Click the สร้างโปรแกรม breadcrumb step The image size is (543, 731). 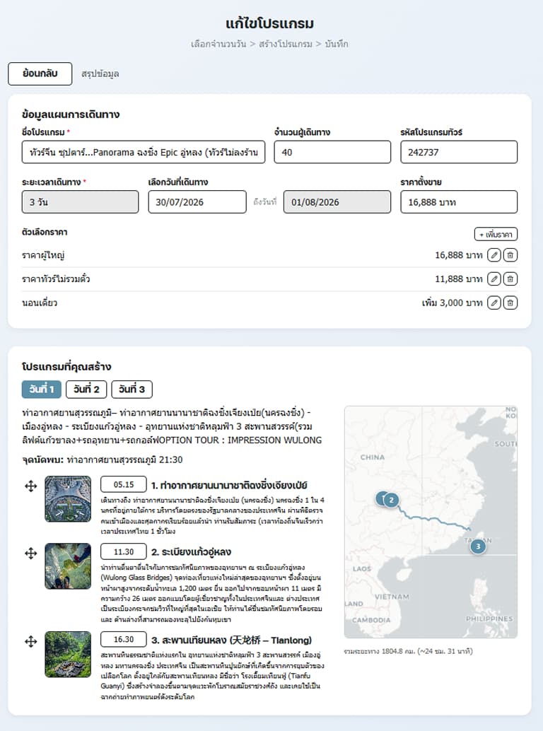pos(285,44)
